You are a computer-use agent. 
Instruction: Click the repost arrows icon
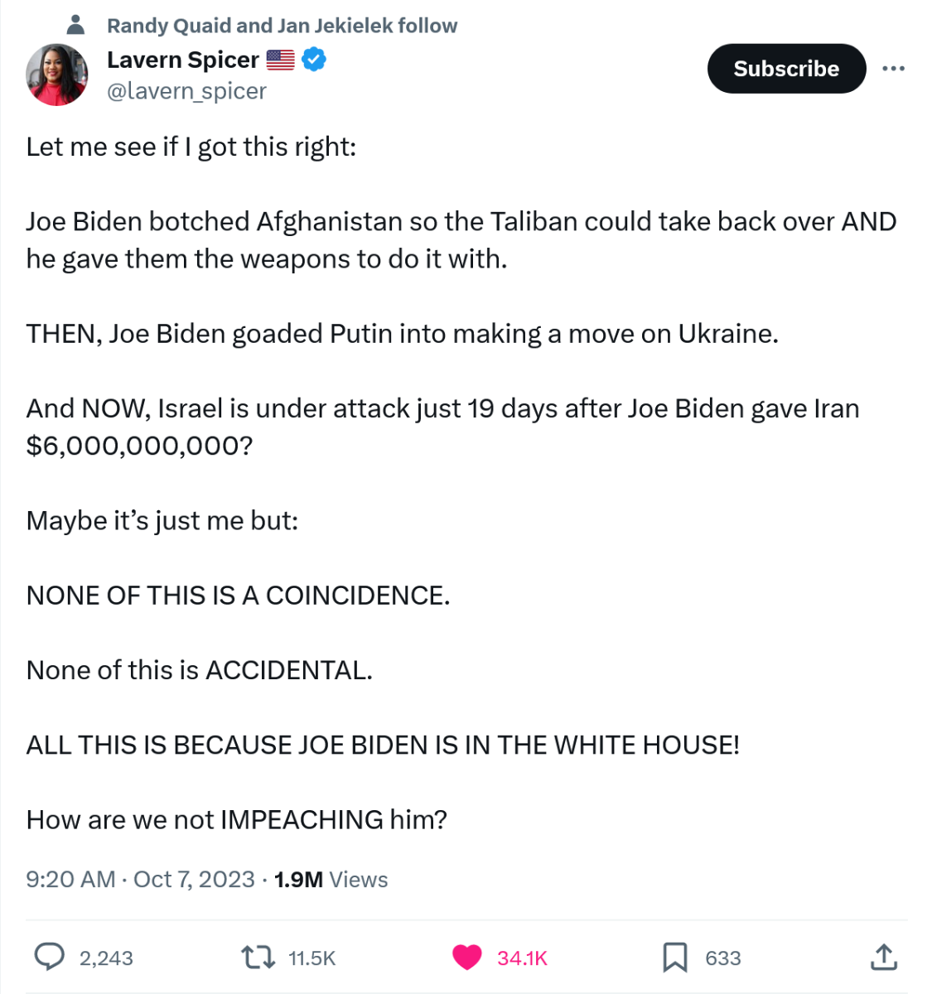coord(258,958)
